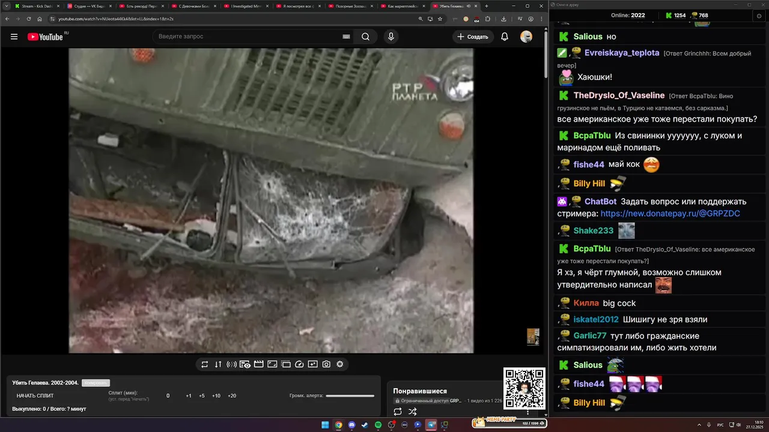Switch to Есть рекорд tab
The width and height of the screenshot is (769, 432).
click(x=141, y=6)
